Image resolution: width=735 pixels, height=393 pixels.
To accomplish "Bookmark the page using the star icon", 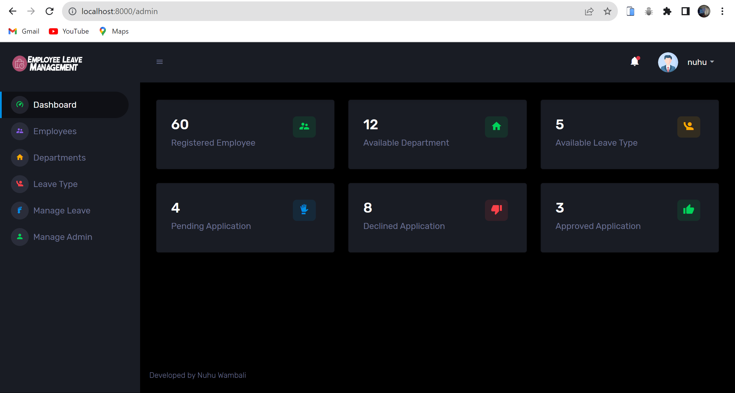I will [607, 11].
